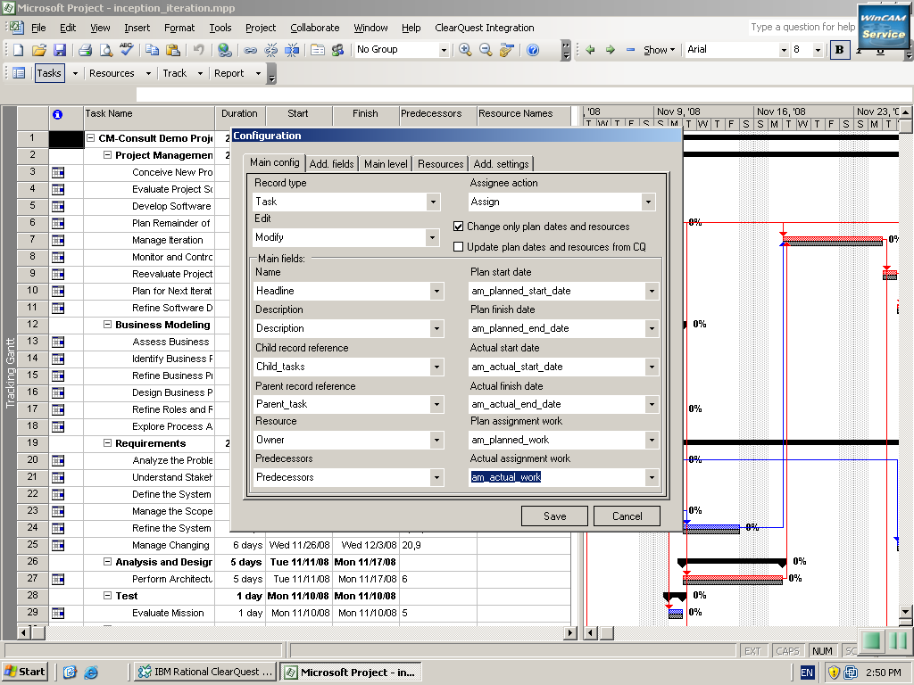
Task: Open the Collaborate menu
Action: coord(315,28)
